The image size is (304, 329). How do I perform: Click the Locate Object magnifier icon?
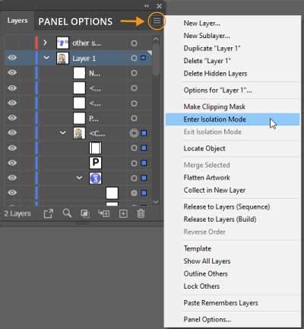click(67, 214)
